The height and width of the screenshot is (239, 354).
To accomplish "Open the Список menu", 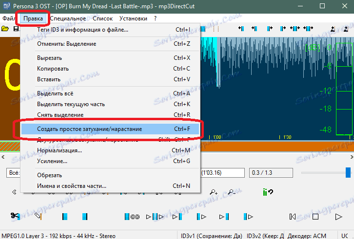I will coord(102,18).
